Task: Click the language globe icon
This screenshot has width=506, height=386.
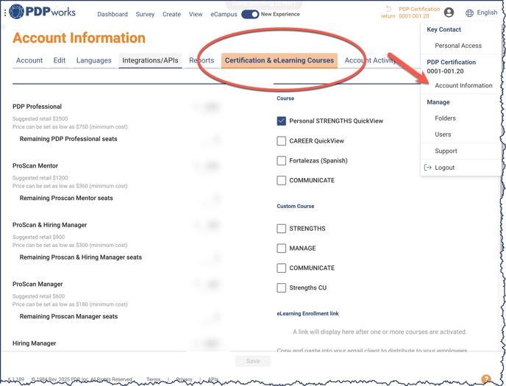Action: [469, 13]
